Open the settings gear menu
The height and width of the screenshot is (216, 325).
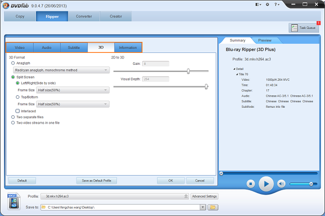point(267,4)
